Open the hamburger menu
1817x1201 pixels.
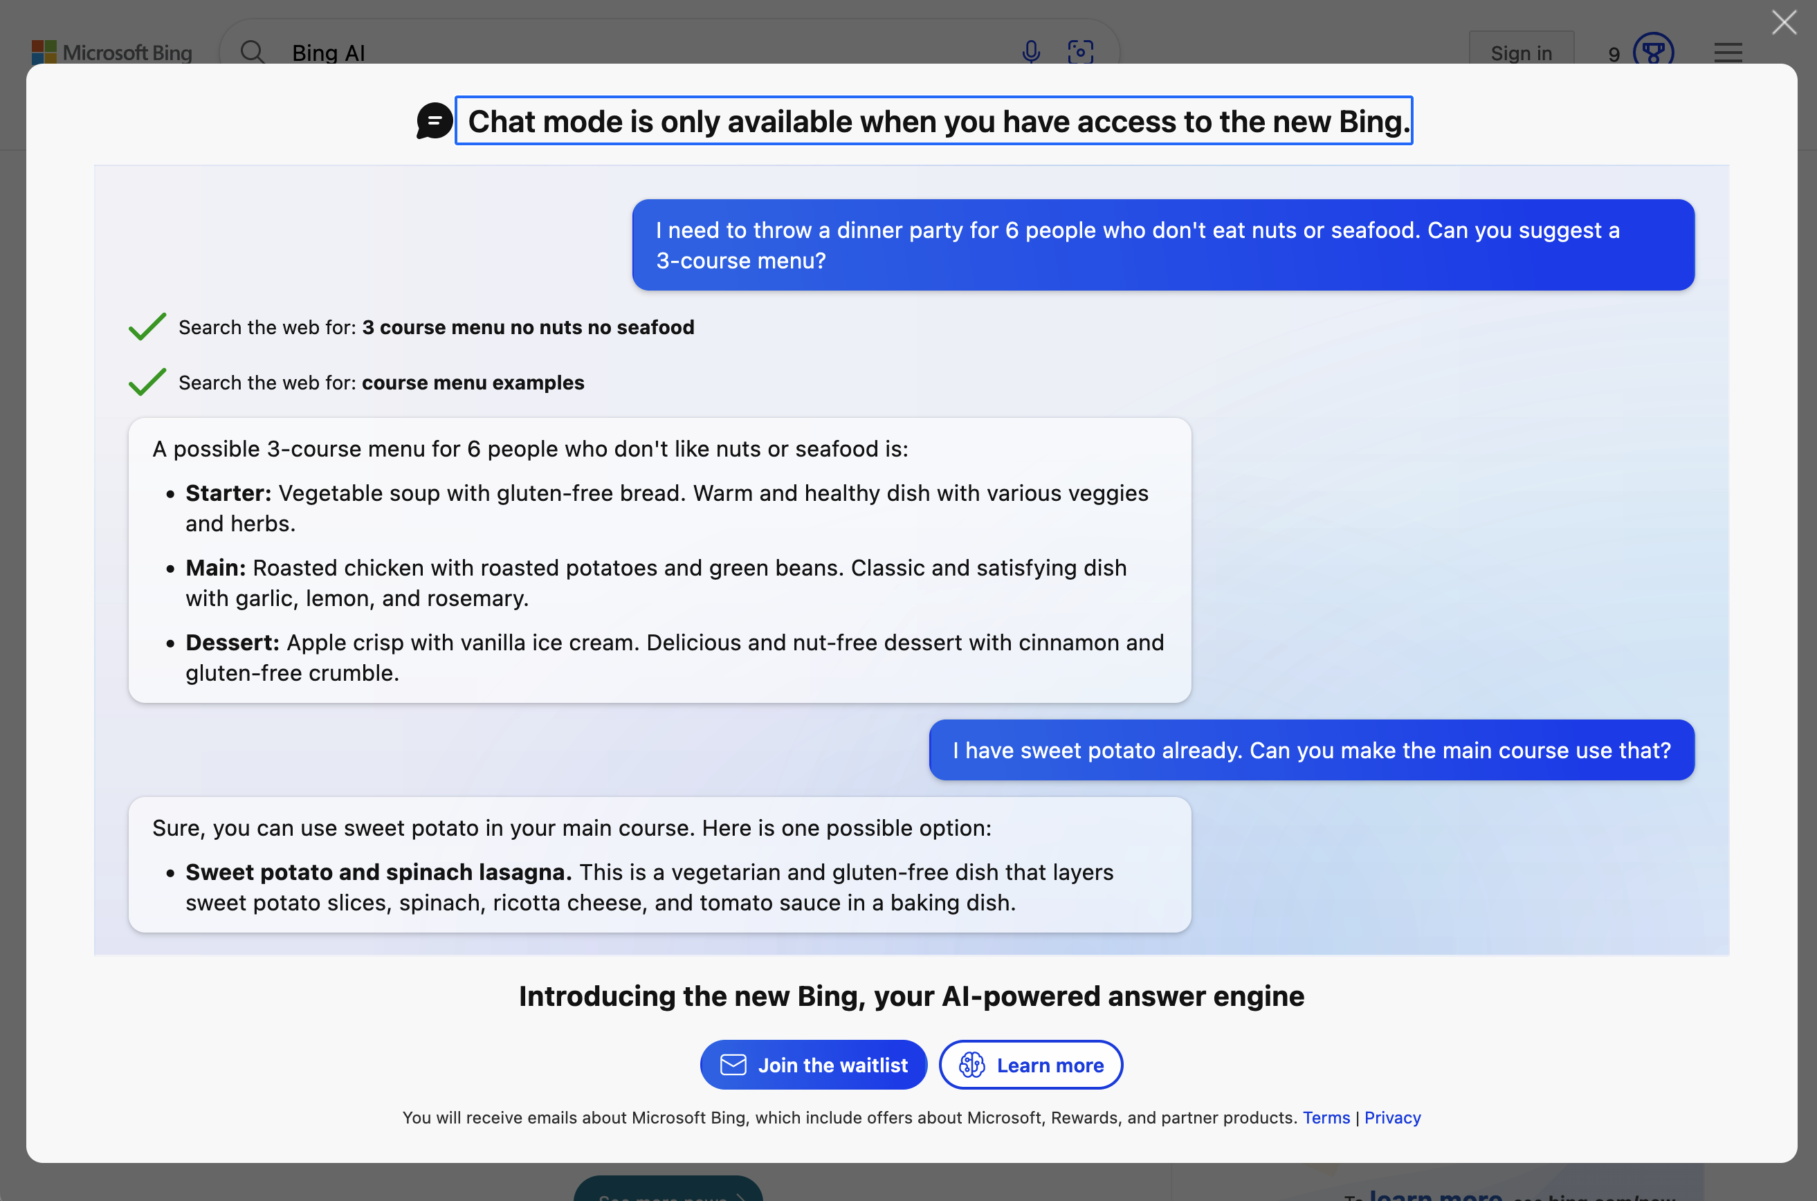[1727, 52]
